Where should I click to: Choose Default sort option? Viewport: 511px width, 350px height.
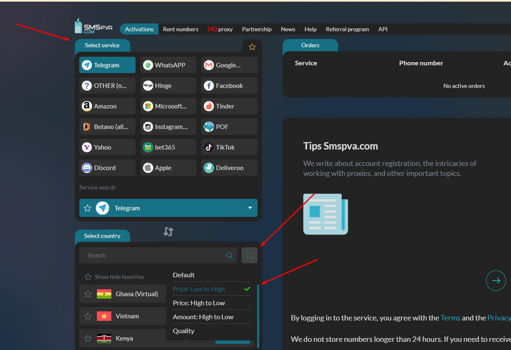tap(212, 275)
